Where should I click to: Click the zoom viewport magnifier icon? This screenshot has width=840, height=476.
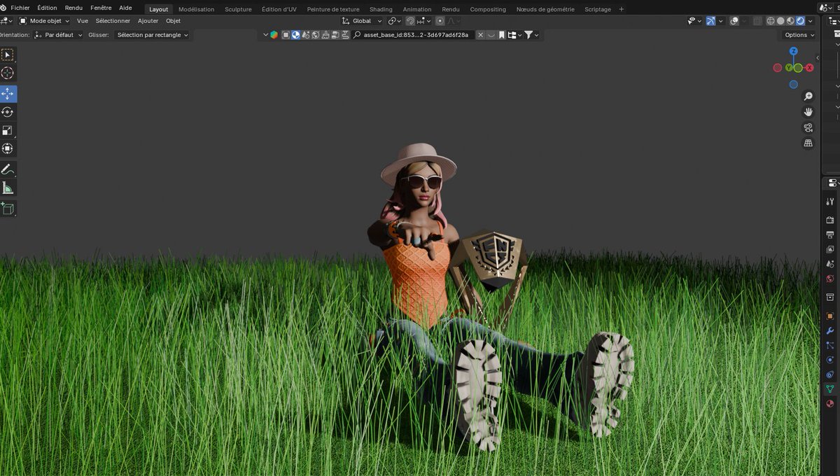pyautogui.click(x=808, y=96)
